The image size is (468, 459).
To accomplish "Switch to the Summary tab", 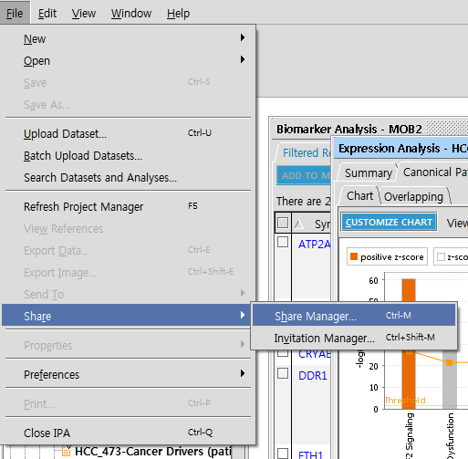I will coord(369,172).
